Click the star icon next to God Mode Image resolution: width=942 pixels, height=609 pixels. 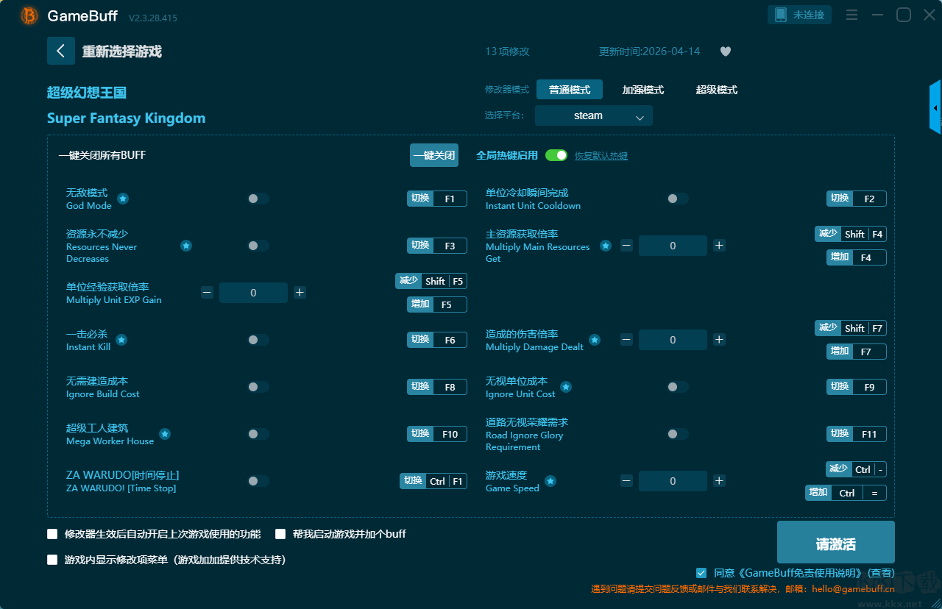pyautogui.click(x=123, y=199)
